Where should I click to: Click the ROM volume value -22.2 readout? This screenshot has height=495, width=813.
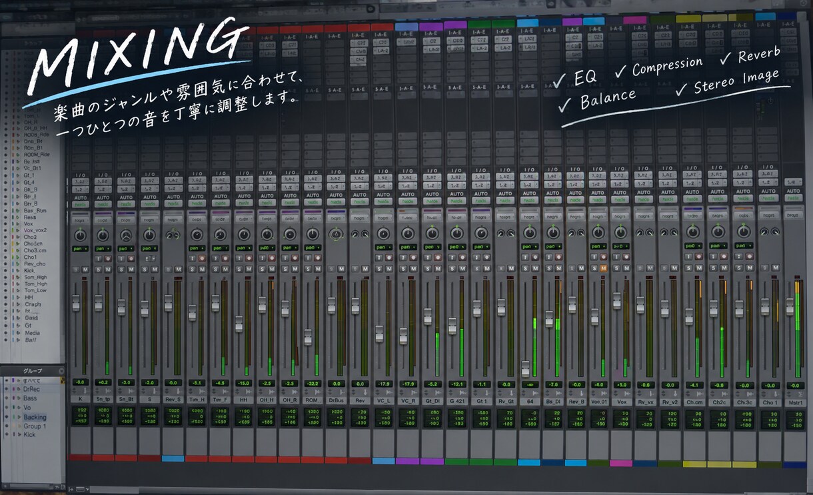click(313, 384)
